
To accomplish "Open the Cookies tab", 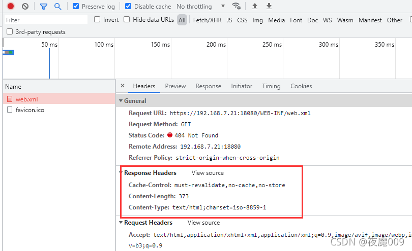I will click(x=301, y=86).
